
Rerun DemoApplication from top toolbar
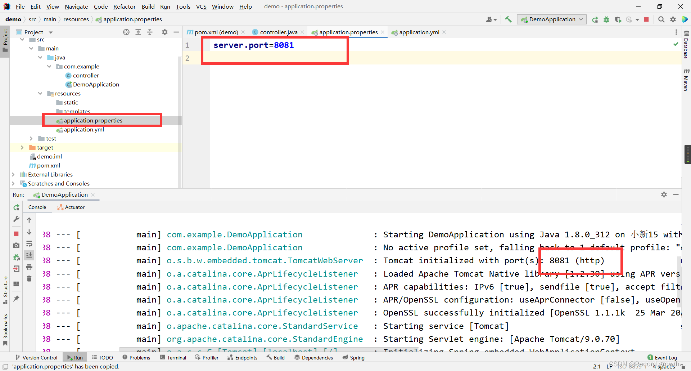click(595, 19)
